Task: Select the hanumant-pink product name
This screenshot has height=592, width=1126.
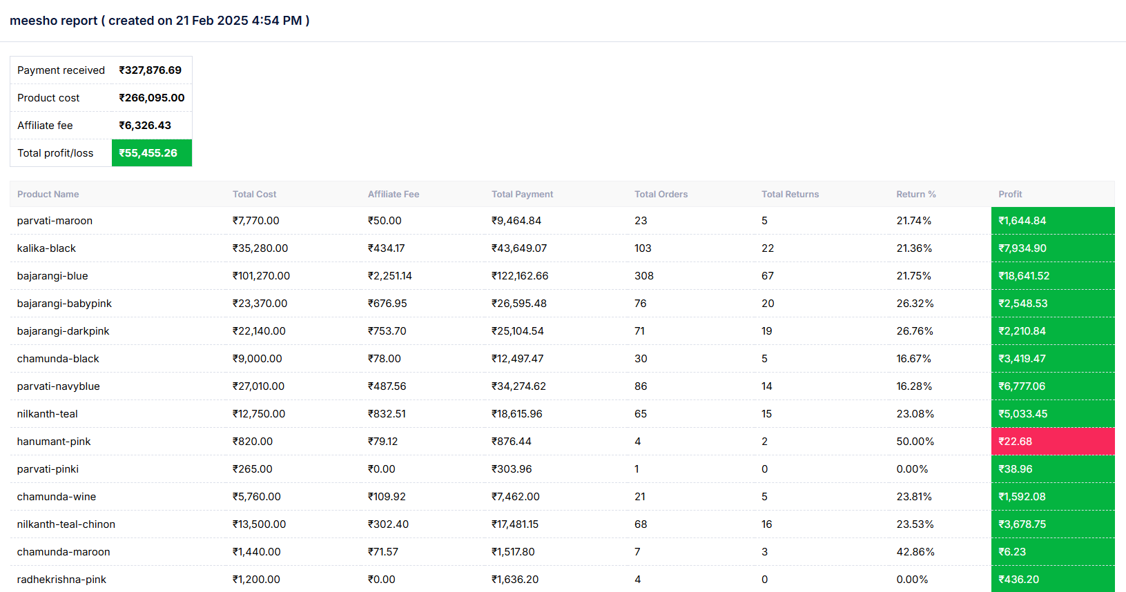Action: point(54,442)
